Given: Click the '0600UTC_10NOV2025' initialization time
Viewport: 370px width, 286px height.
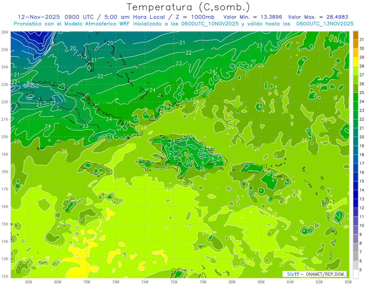Looking at the screenshot, I should click(x=210, y=24).
